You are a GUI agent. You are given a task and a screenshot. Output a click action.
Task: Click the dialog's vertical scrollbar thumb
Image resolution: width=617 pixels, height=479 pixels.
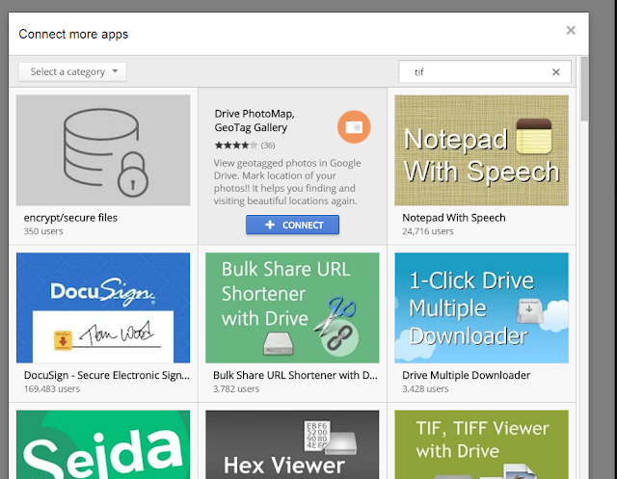584,89
